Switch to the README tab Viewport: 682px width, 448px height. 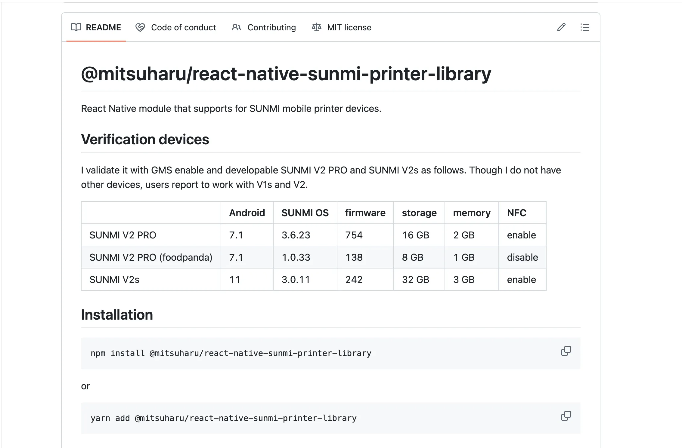click(x=103, y=27)
